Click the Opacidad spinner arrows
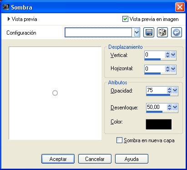Image resolution: width=187 pixels, height=170 pixels. point(169,90)
